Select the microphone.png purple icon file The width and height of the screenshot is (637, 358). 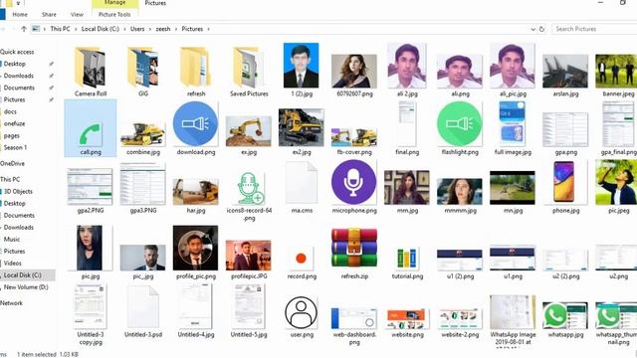pyautogui.click(x=354, y=187)
